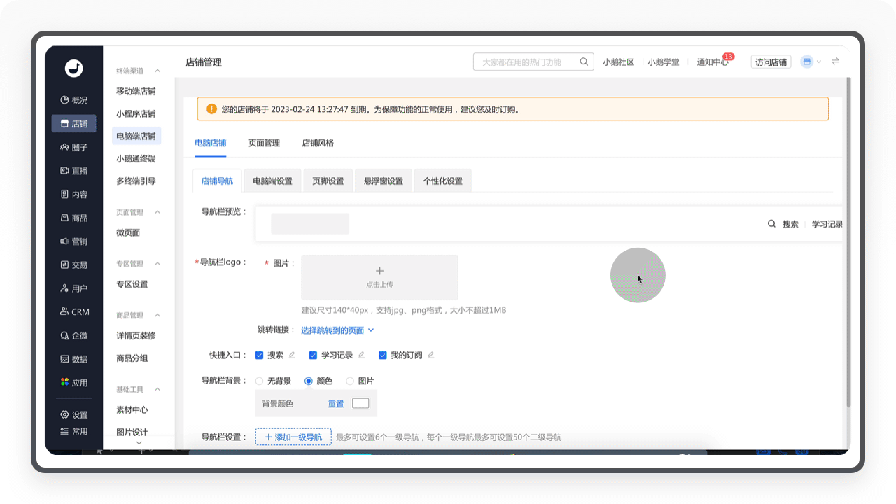The width and height of the screenshot is (896, 504).
Task: Open the 个性化设置 sub-tab
Action: coord(443,181)
